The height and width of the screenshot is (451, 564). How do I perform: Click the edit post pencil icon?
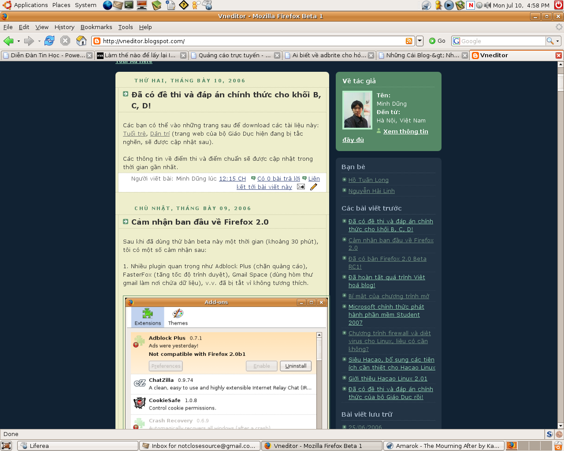click(x=313, y=187)
